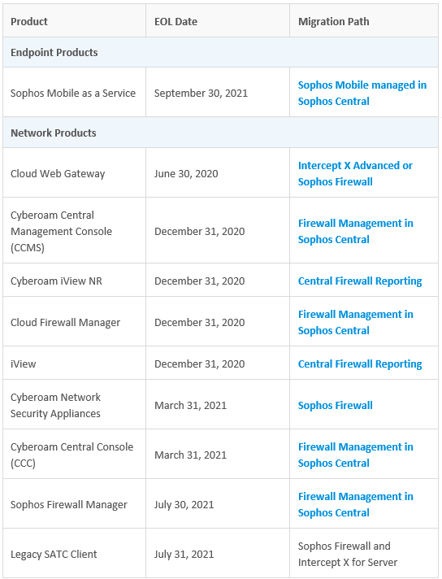This screenshot has width=442, height=579.
Task: Open Intercept X Advanced or Sophos Firewall link
Action: (355, 173)
